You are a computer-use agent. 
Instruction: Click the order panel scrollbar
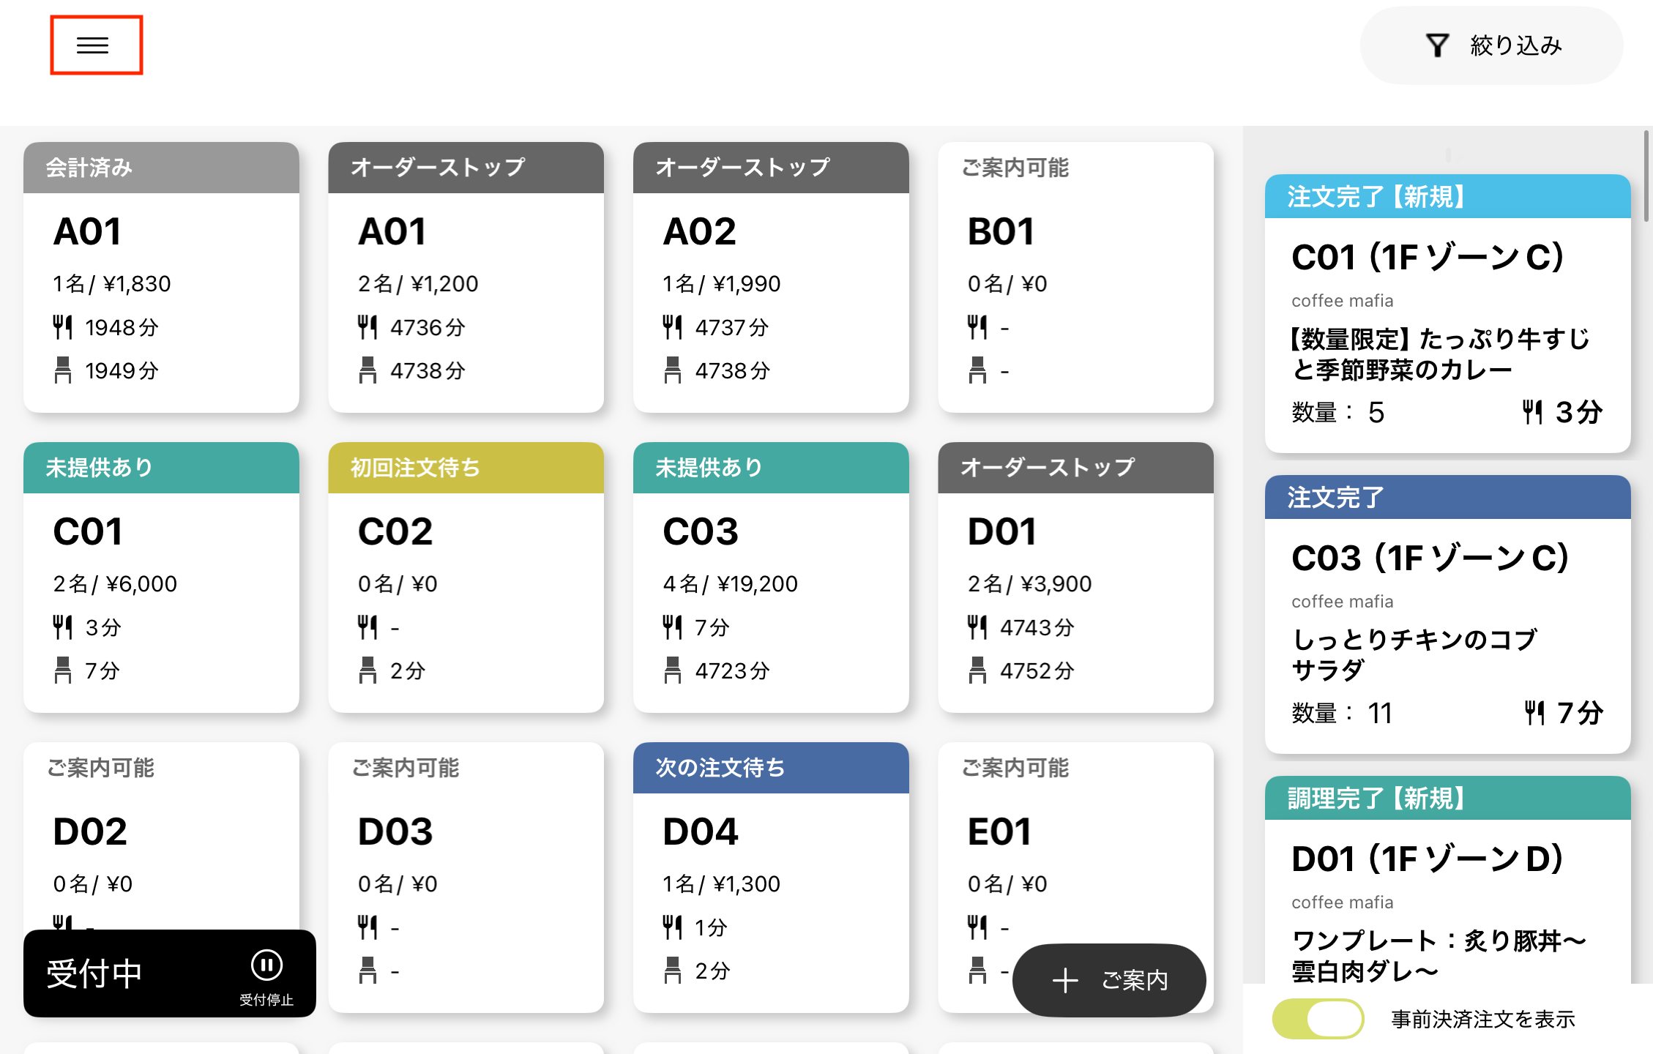point(1646,176)
